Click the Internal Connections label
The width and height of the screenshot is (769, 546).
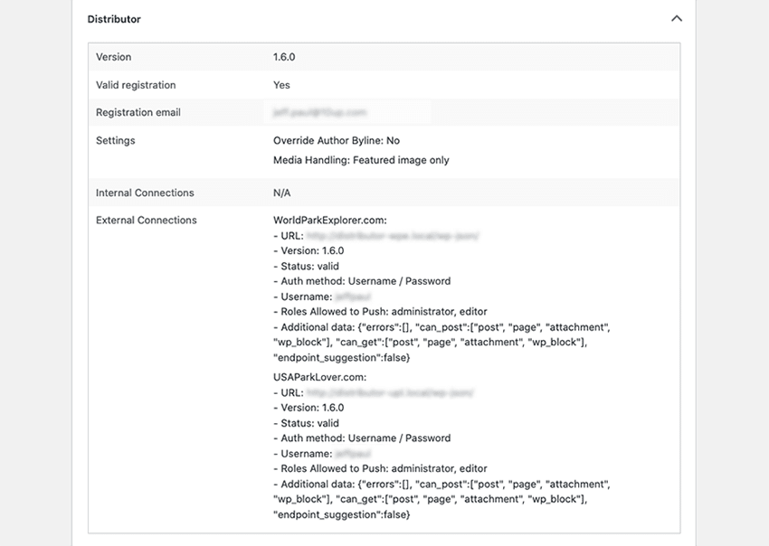[145, 193]
